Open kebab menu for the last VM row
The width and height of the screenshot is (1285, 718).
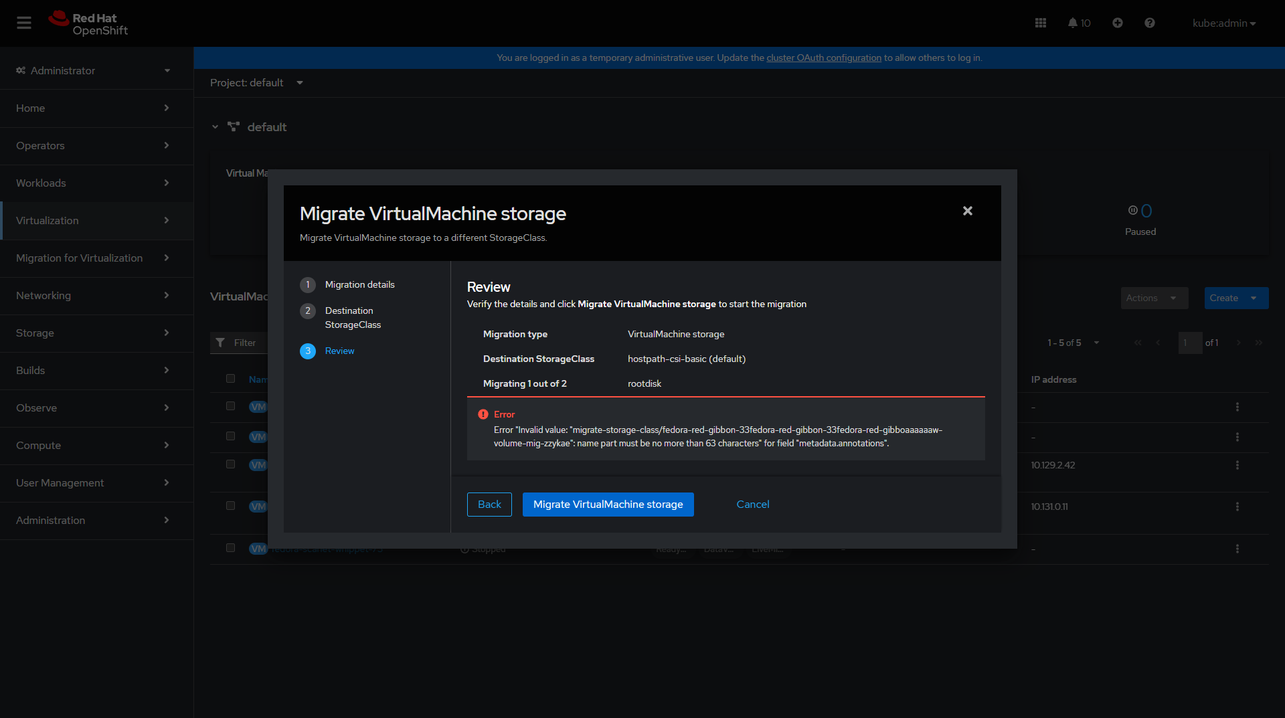[x=1237, y=549]
